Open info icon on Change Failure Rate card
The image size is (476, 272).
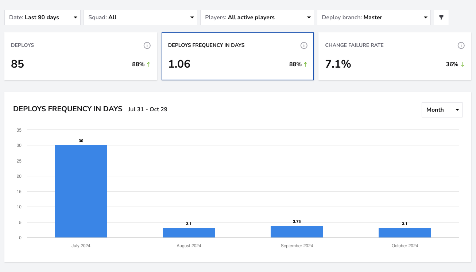pyautogui.click(x=461, y=45)
